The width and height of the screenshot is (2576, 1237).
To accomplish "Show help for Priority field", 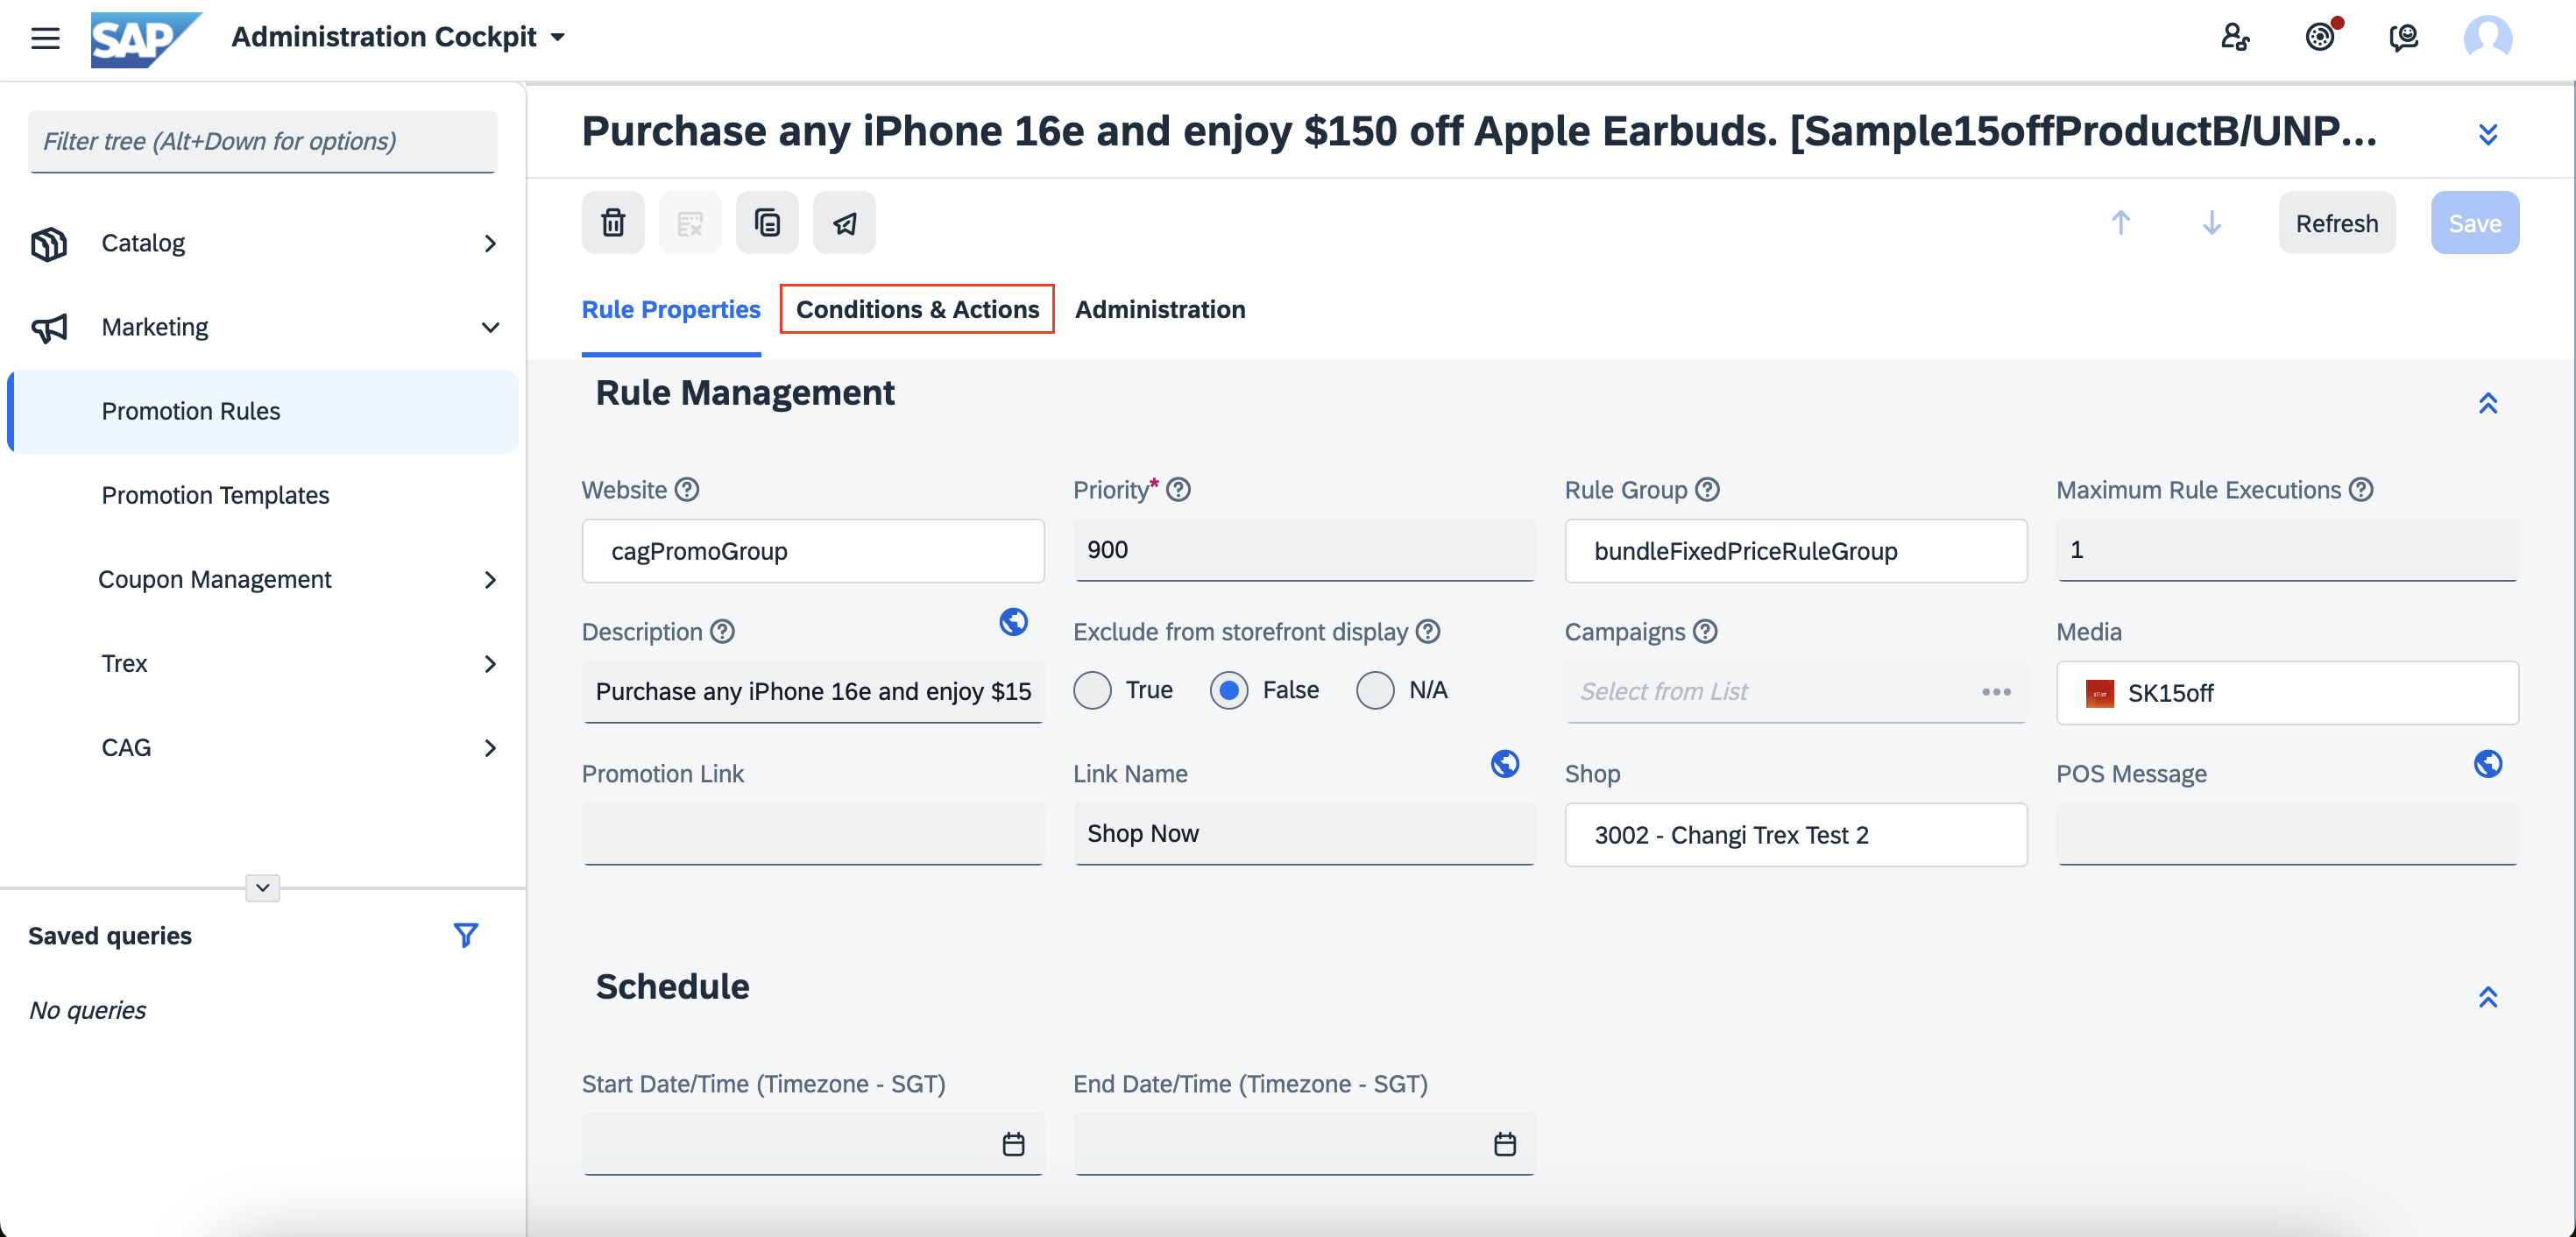I will pos(1179,490).
